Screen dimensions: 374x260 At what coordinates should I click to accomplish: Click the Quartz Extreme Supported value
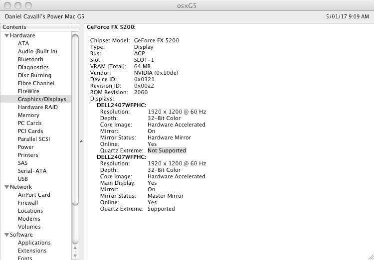[161, 209]
